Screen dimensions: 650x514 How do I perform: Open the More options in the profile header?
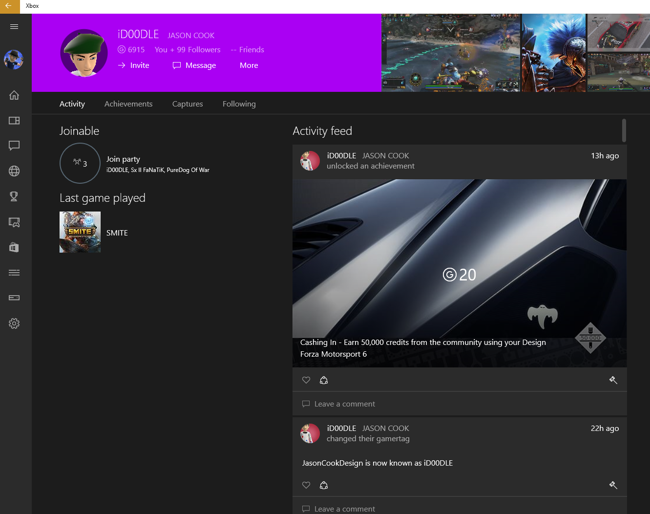click(x=249, y=65)
